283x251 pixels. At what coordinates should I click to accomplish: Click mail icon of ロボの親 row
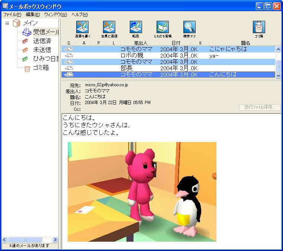(x=68, y=55)
